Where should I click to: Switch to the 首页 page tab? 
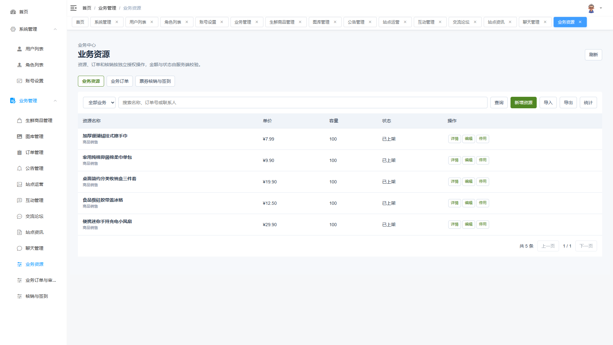[x=80, y=22]
